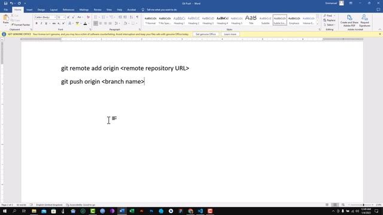
Task: Switch to Read Mode view in status bar
Action: (x=327, y=205)
